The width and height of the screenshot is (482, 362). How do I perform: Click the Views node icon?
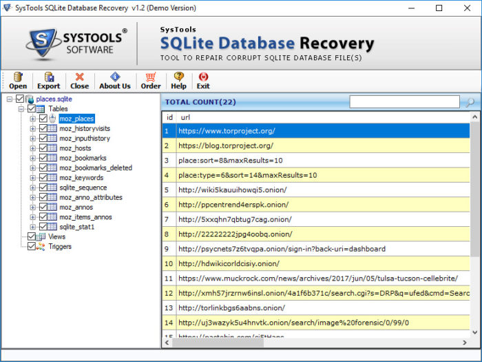pos(41,237)
